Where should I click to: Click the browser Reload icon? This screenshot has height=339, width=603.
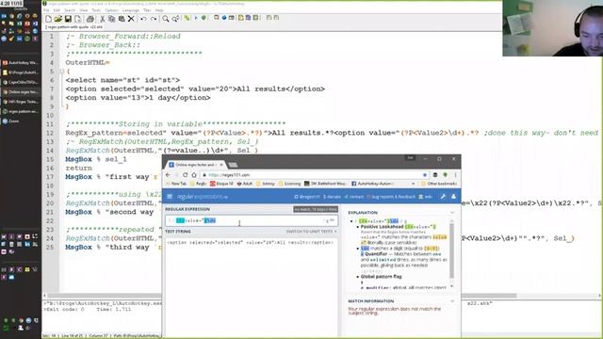click(x=186, y=175)
